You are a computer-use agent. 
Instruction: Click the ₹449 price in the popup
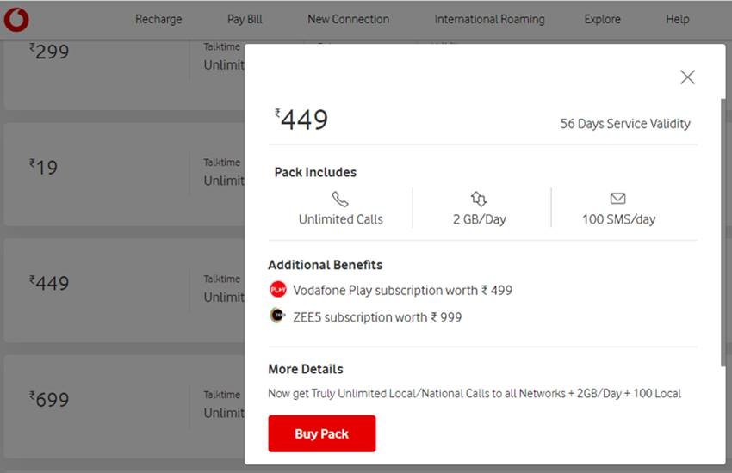point(301,120)
